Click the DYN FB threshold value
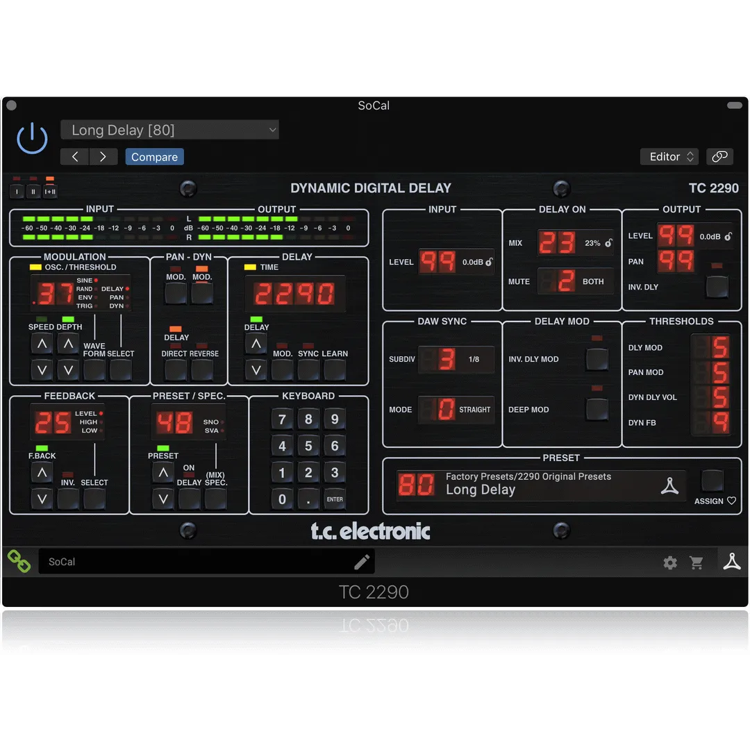Image resolution: width=750 pixels, height=750 pixels. (x=711, y=423)
